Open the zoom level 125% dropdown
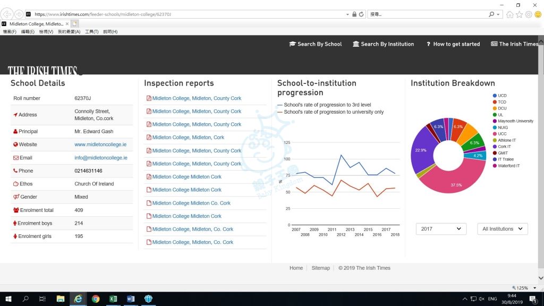 [x=534, y=288]
